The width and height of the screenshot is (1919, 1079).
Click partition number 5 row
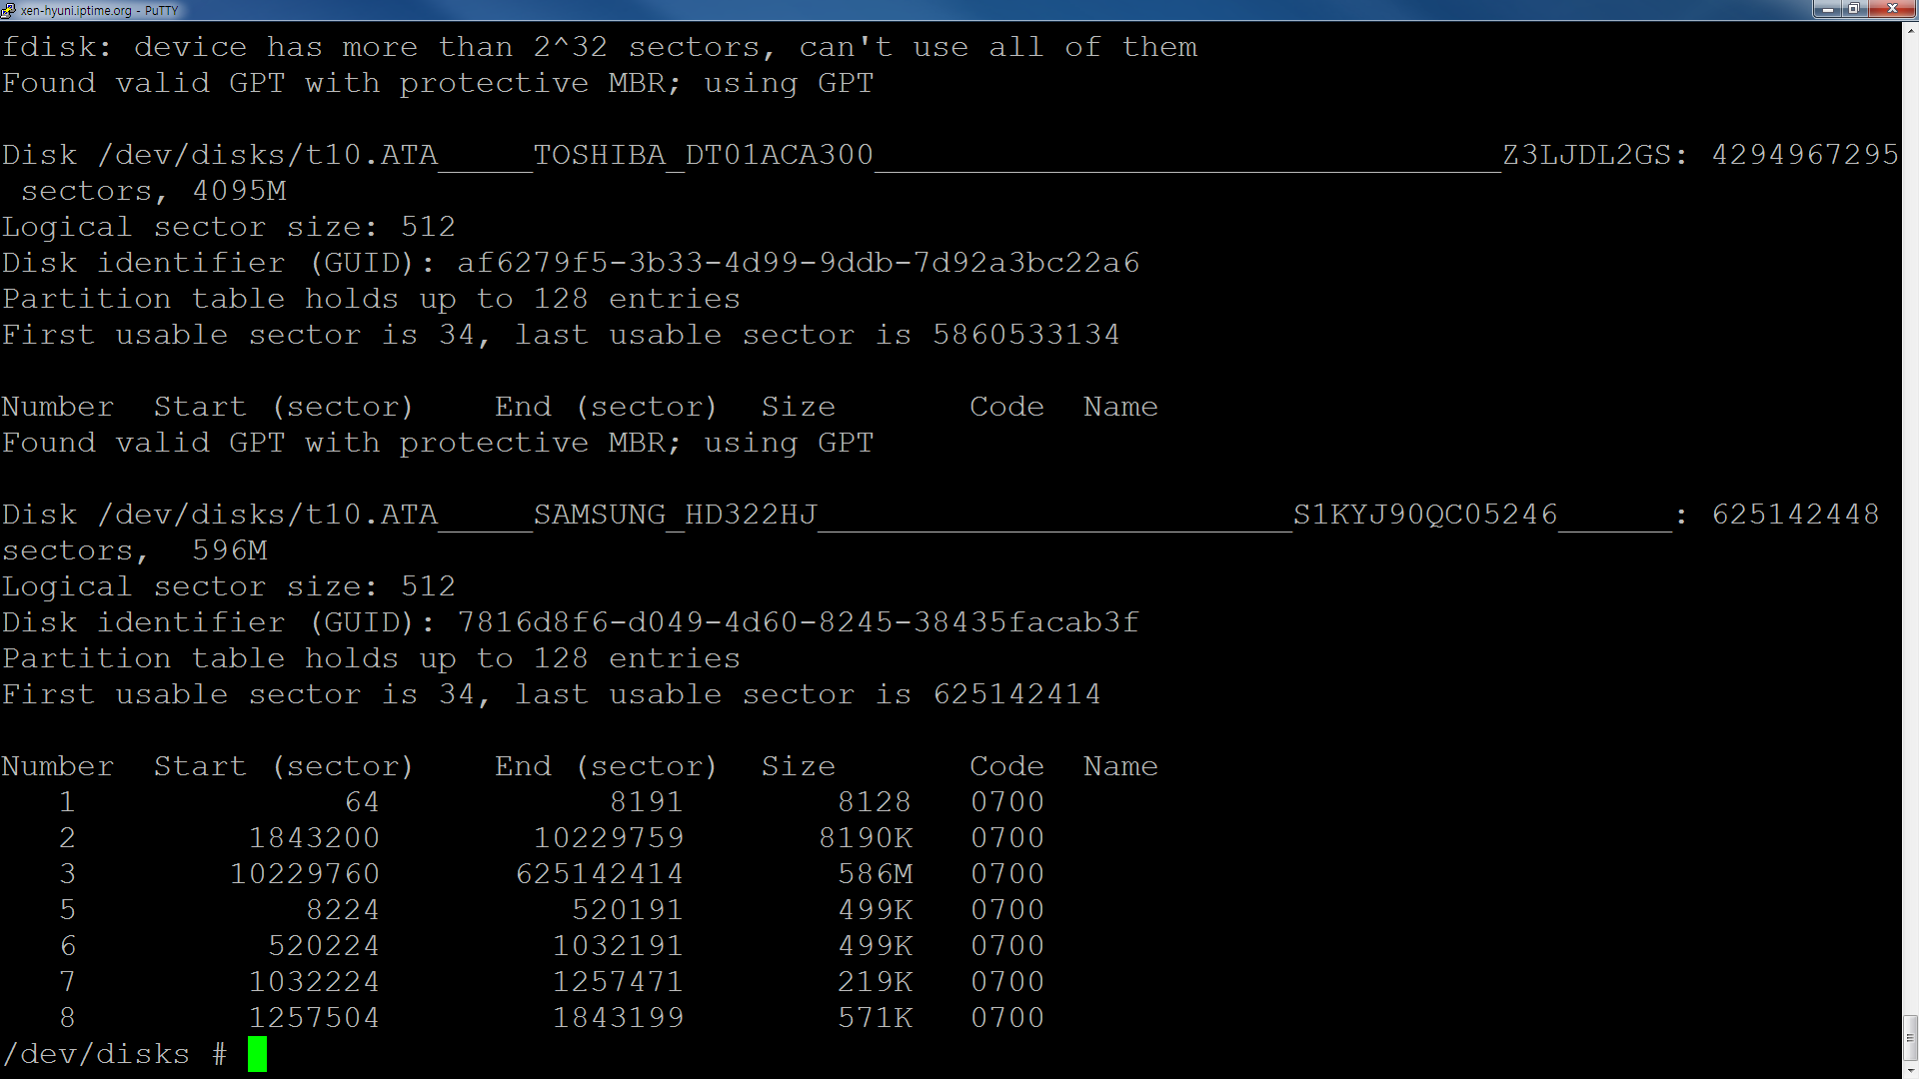click(527, 909)
